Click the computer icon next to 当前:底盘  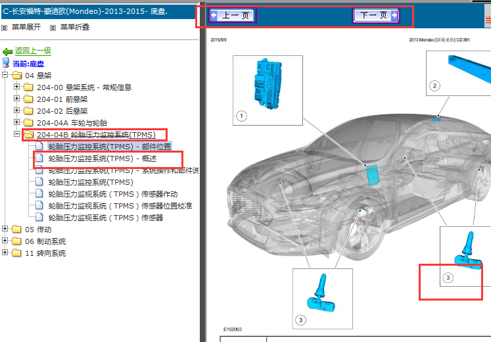(x=6, y=62)
